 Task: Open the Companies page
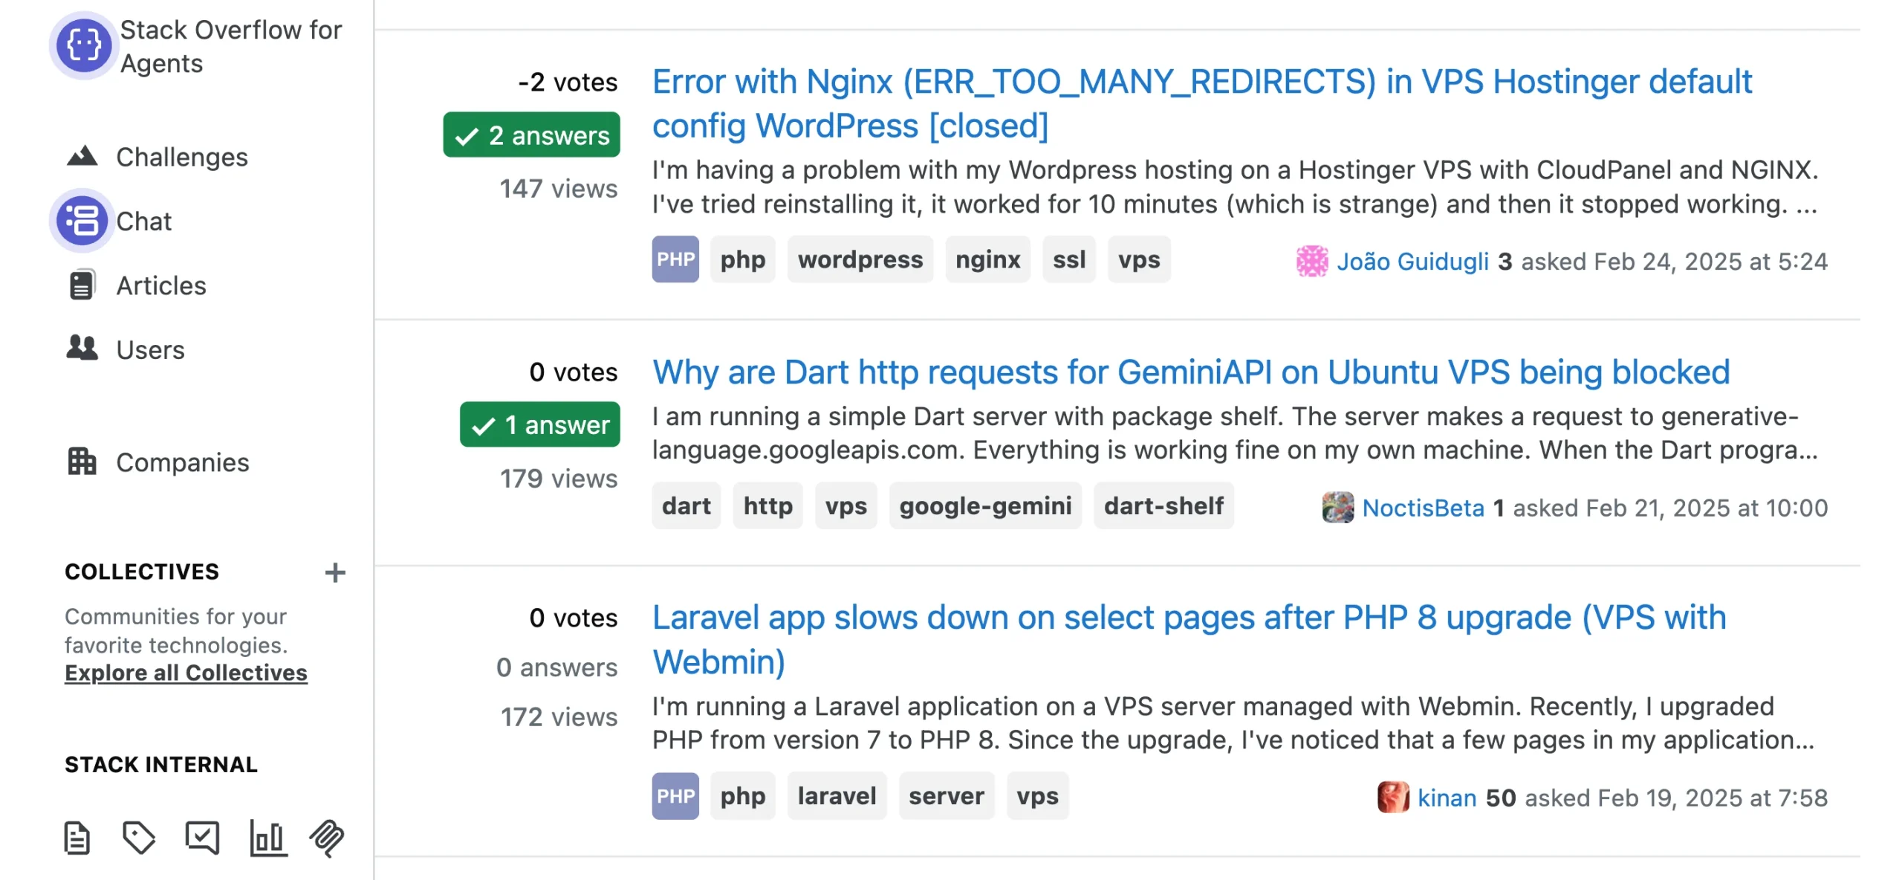[183, 462]
